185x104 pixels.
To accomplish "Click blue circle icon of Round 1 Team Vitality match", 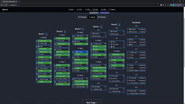I will 37,74.
